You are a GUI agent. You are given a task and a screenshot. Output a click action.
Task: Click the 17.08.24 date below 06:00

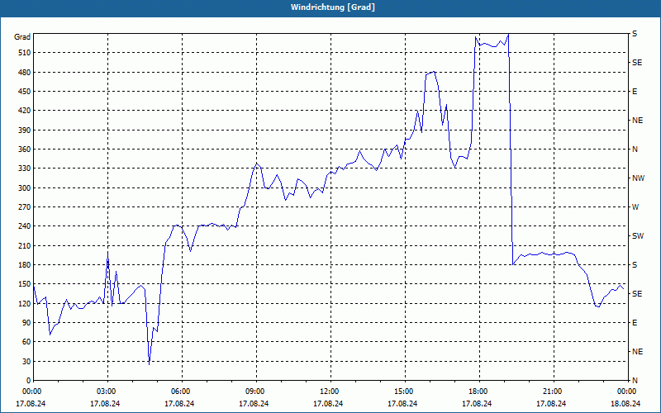[179, 403]
